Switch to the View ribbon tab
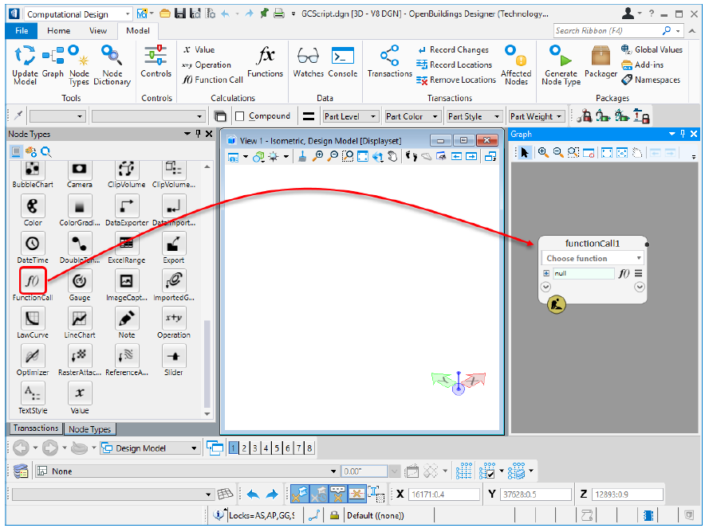 click(97, 30)
